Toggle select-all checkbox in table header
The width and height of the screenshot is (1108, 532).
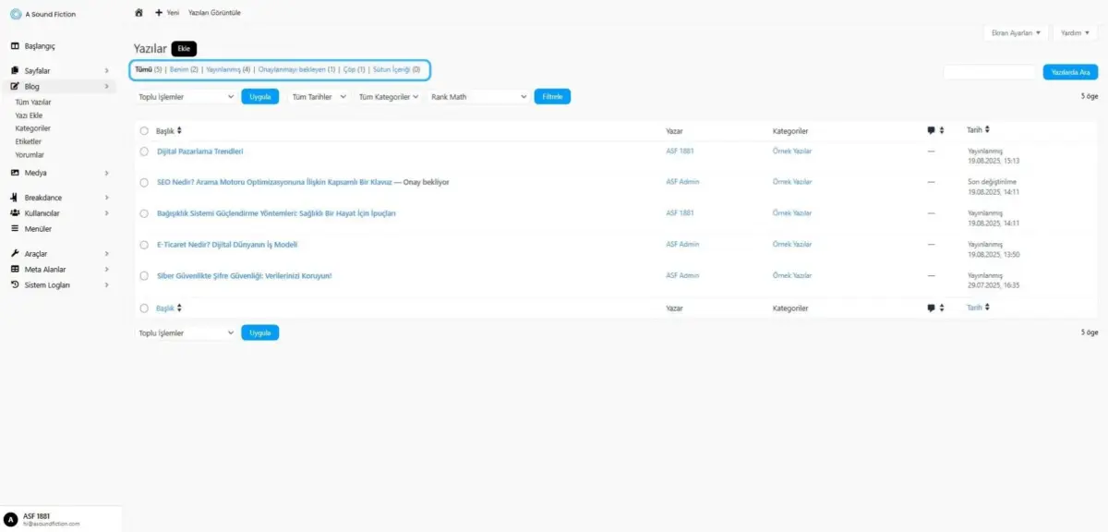(144, 131)
